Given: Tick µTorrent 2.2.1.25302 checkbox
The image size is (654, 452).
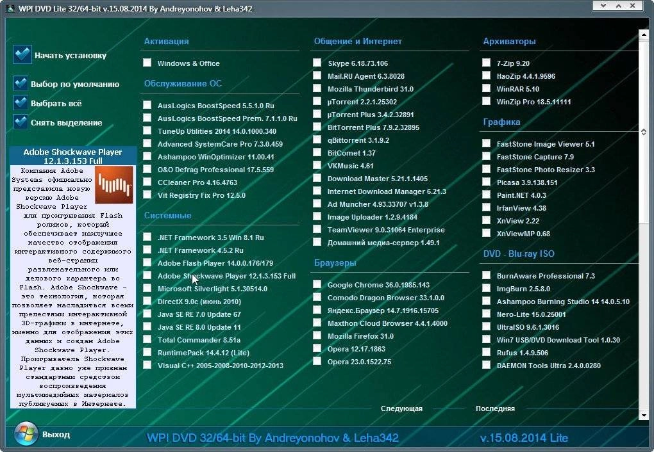Looking at the screenshot, I should (x=317, y=101).
